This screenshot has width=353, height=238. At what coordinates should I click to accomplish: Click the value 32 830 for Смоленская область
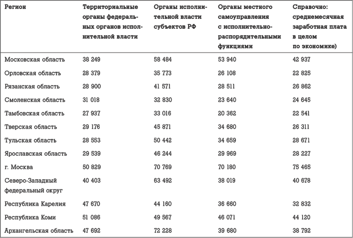(x=163, y=100)
